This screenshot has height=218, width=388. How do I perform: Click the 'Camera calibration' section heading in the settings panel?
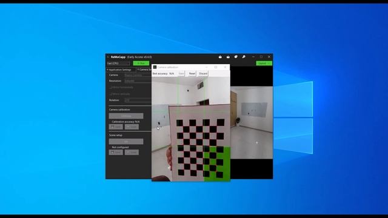tap(119, 110)
